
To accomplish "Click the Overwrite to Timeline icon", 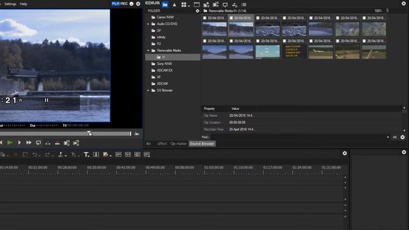I will tap(76, 142).
